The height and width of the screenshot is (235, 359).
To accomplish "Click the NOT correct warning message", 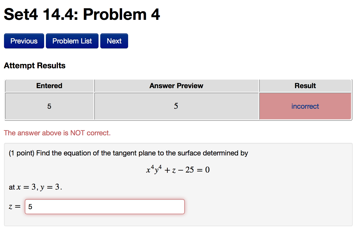I will [x=57, y=133].
